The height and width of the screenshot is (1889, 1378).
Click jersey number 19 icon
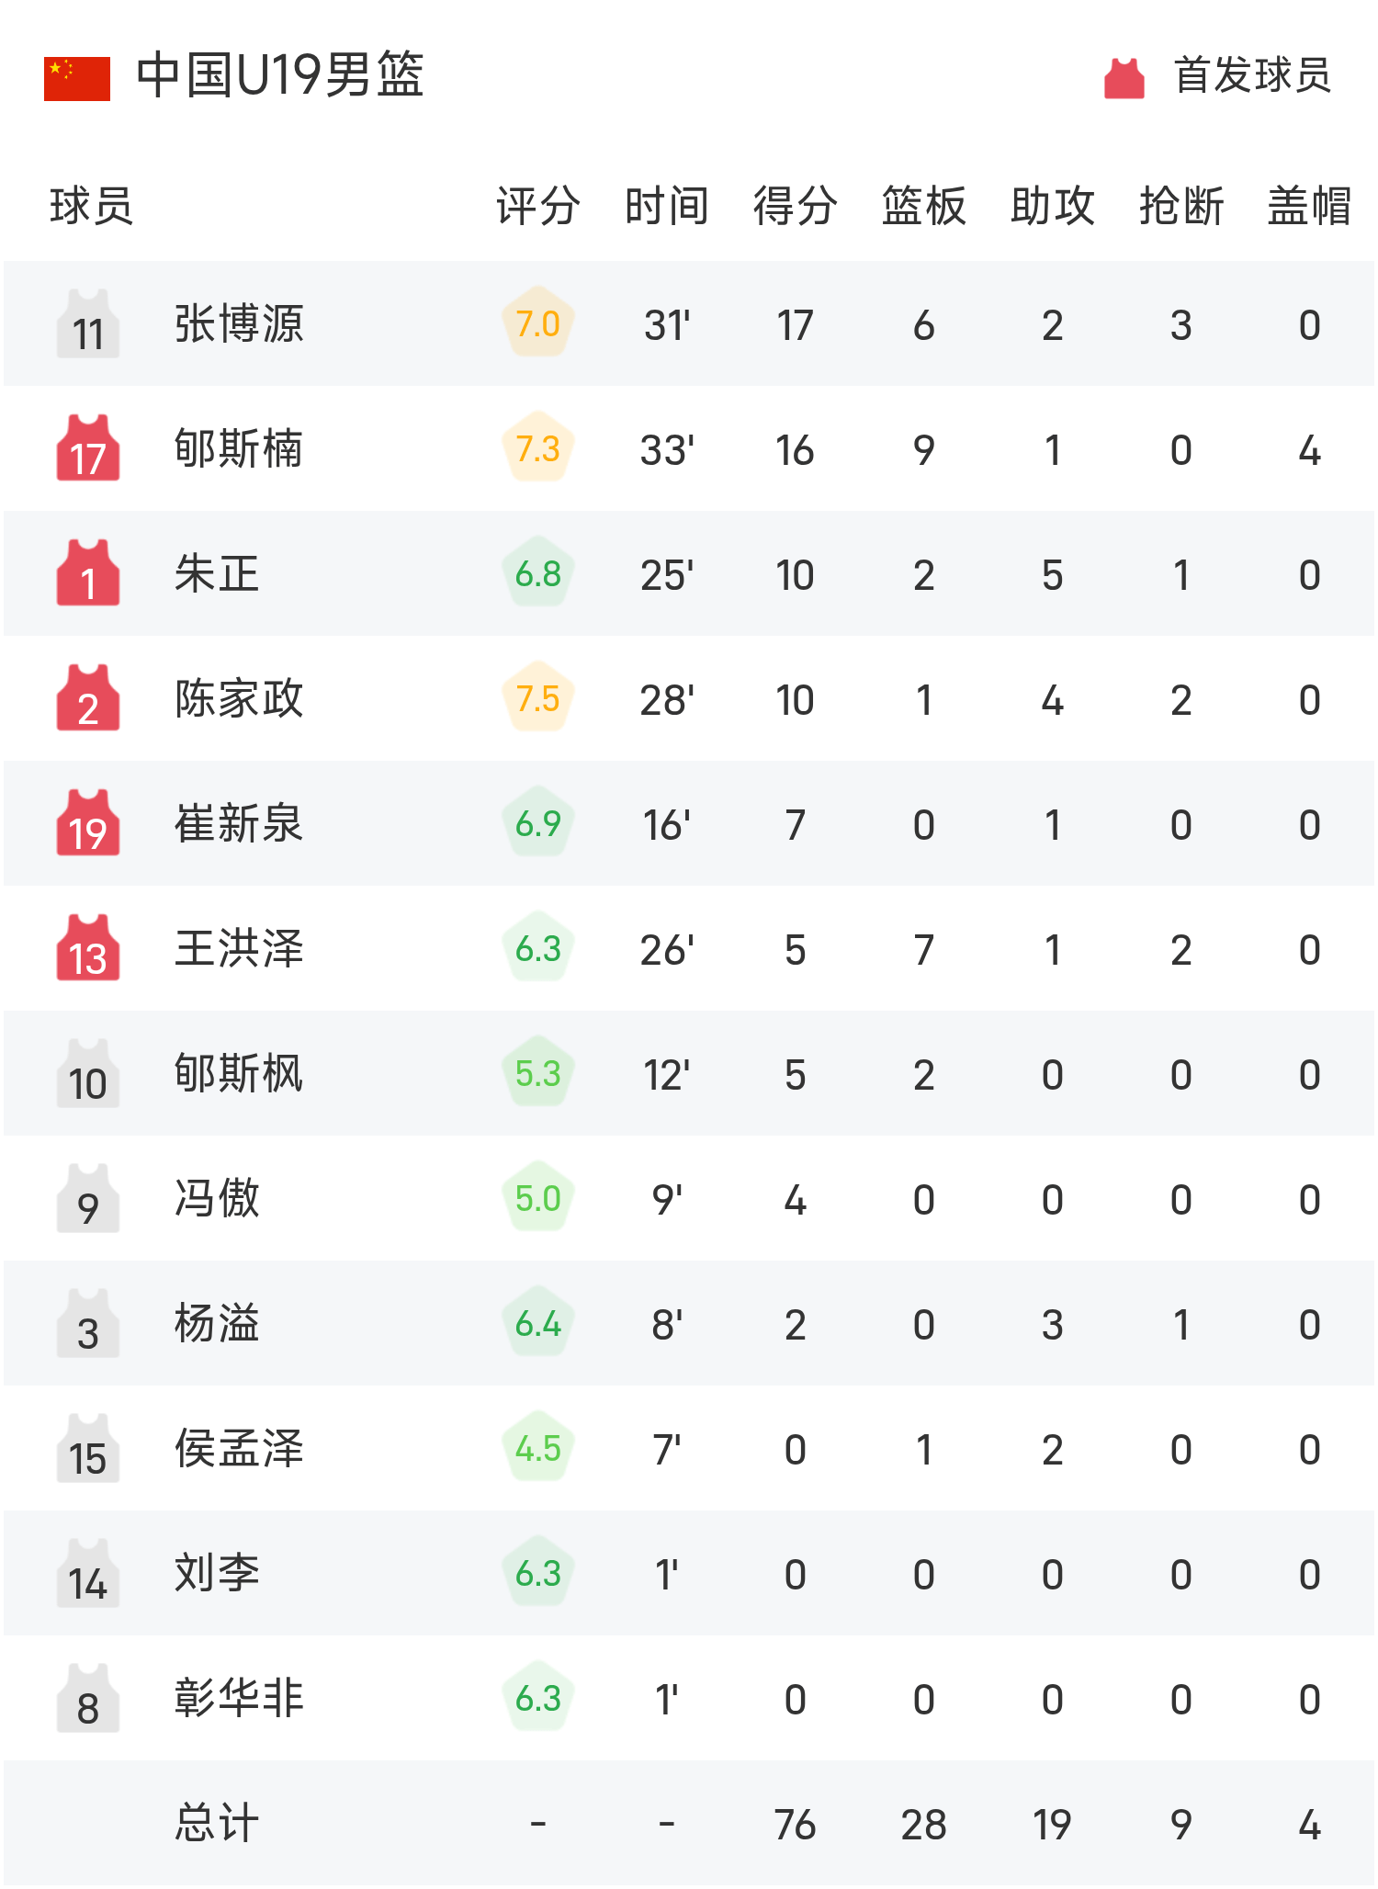88,823
